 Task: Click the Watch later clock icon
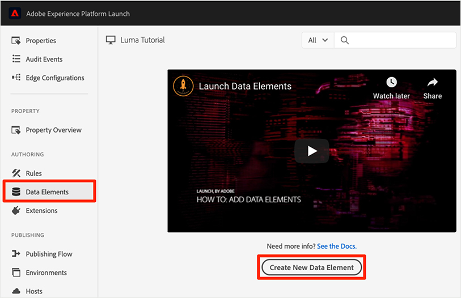[x=391, y=82]
